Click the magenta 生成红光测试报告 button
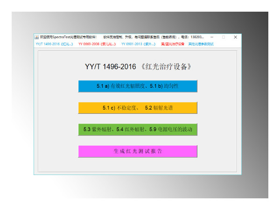 138,152
